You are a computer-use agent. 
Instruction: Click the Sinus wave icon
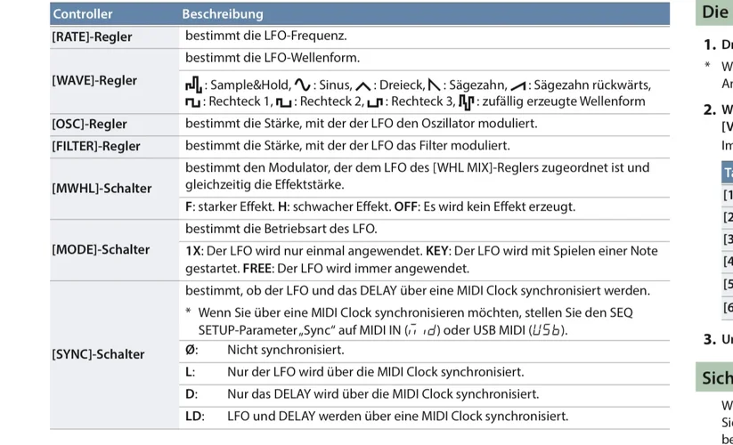coord(305,85)
